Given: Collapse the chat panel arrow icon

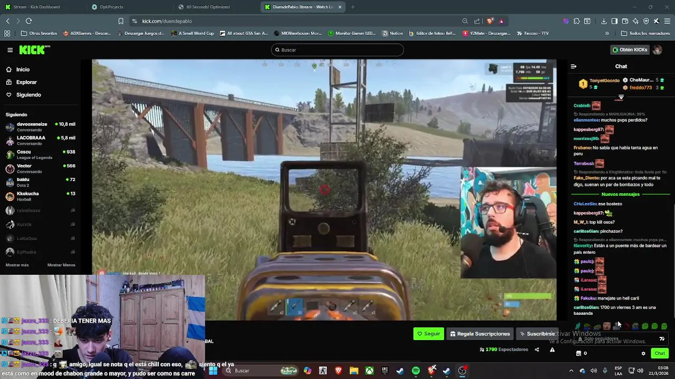Looking at the screenshot, I should (574, 66).
